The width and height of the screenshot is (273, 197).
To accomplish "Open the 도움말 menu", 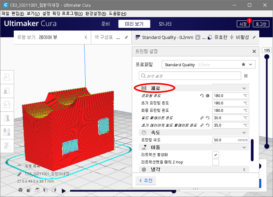I will pos(117,14).
